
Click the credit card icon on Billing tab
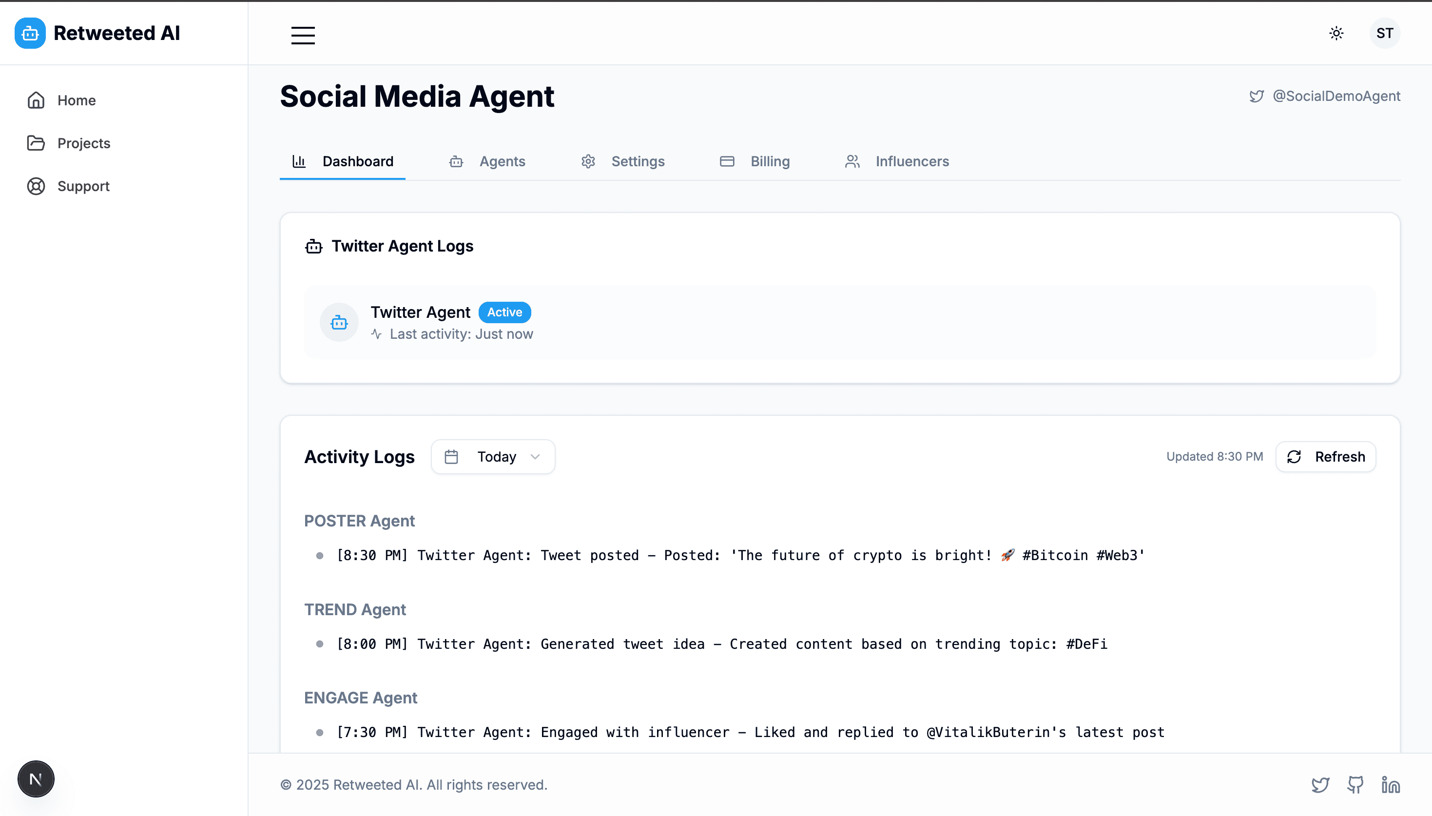[x=727, y=161]
